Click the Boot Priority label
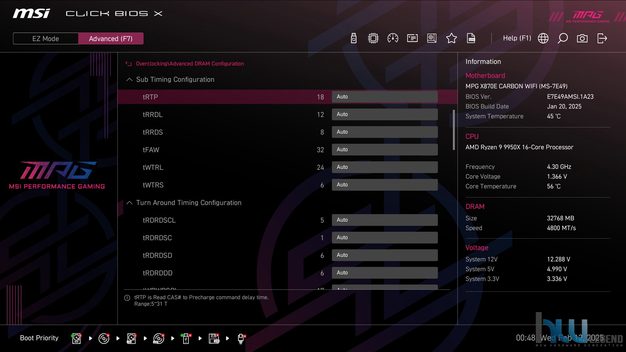The image size is (626, 352). coord(39,338)
